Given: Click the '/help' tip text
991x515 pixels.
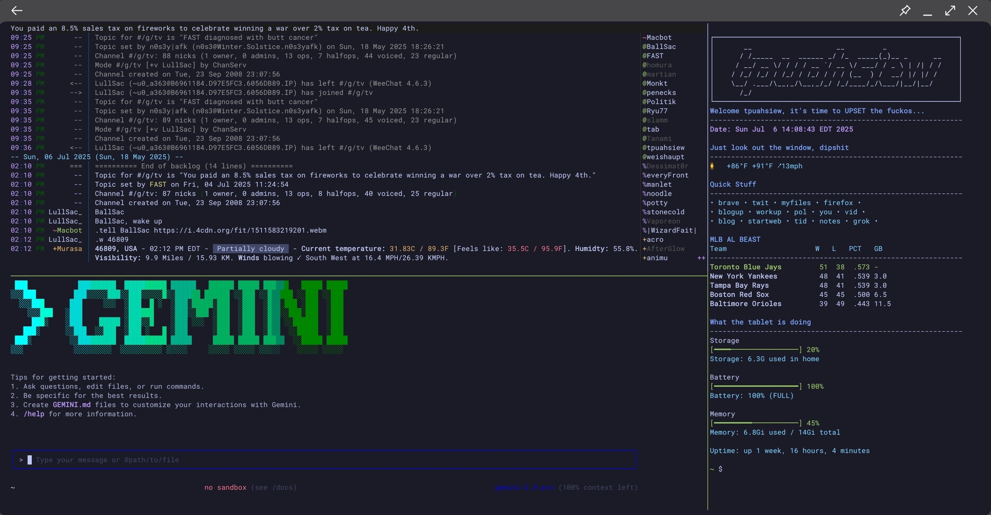Looking at the screenshot, I should [x=34, y=414].
